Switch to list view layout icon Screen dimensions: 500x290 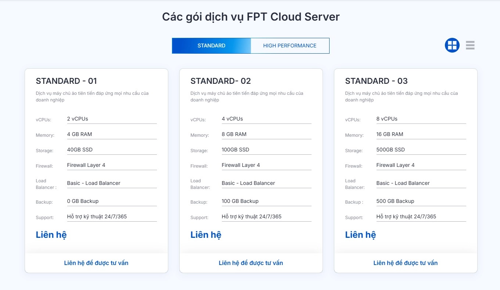[x=470, y=45]
